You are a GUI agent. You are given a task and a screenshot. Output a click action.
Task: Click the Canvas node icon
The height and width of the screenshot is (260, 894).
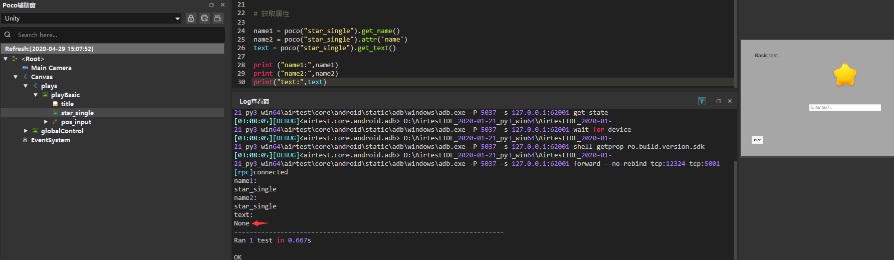(x=25, y=77)
